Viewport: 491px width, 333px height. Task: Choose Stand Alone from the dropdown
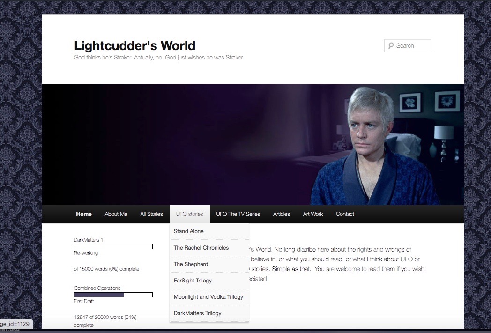tap(209, 231)
